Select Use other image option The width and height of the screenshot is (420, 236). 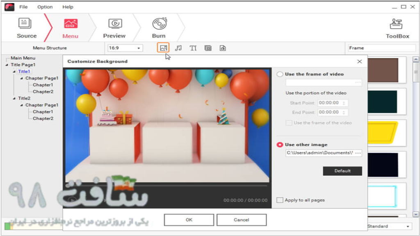coord(280,145)
